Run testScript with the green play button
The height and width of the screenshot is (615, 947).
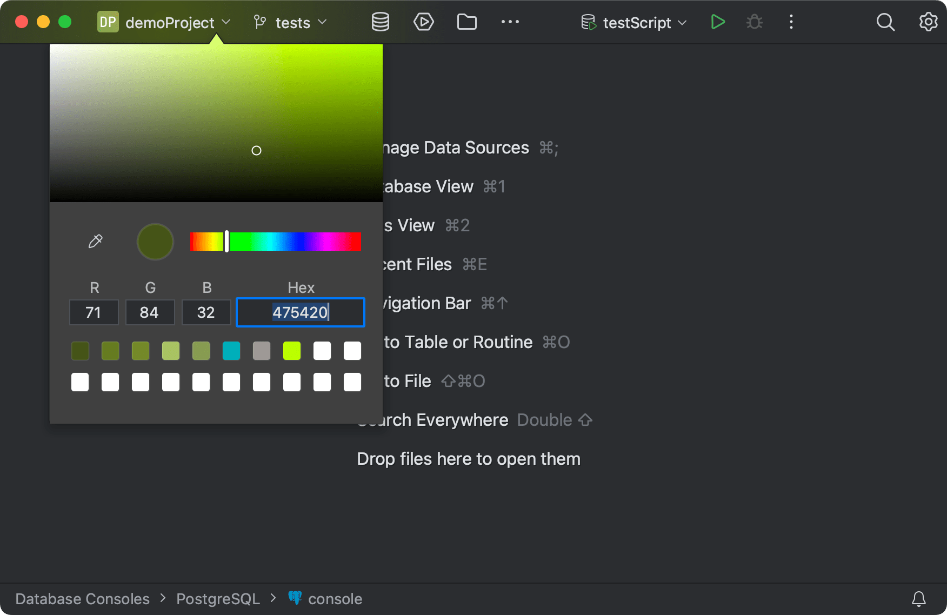tap(718, 22)
